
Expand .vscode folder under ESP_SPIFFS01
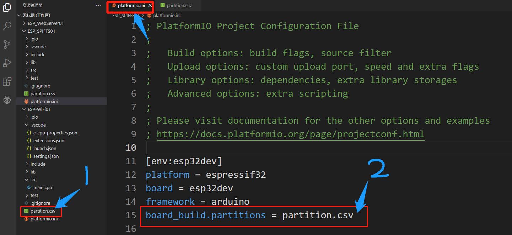61,47
